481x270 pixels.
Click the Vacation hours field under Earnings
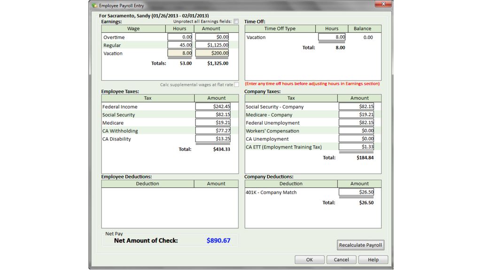179,53
